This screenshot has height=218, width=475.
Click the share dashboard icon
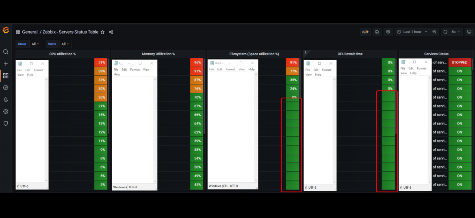click(x=111, y=32)
